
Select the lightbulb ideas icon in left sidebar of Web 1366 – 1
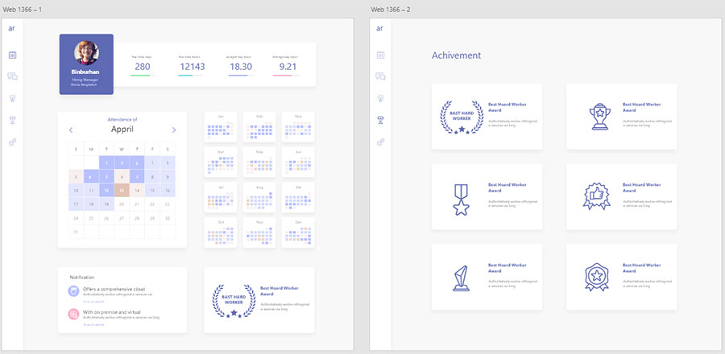[12, 98]
